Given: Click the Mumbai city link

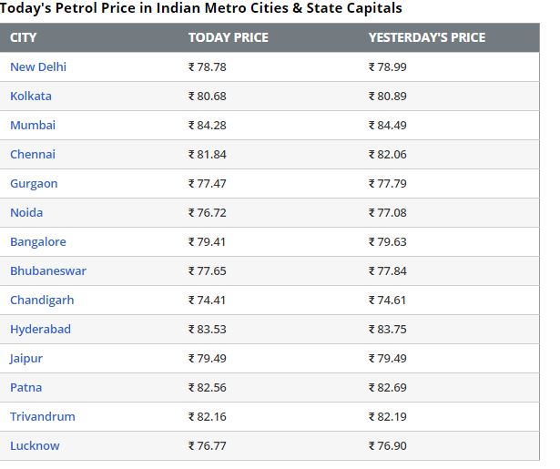Looking at the screenshot, I should (33, 125).
